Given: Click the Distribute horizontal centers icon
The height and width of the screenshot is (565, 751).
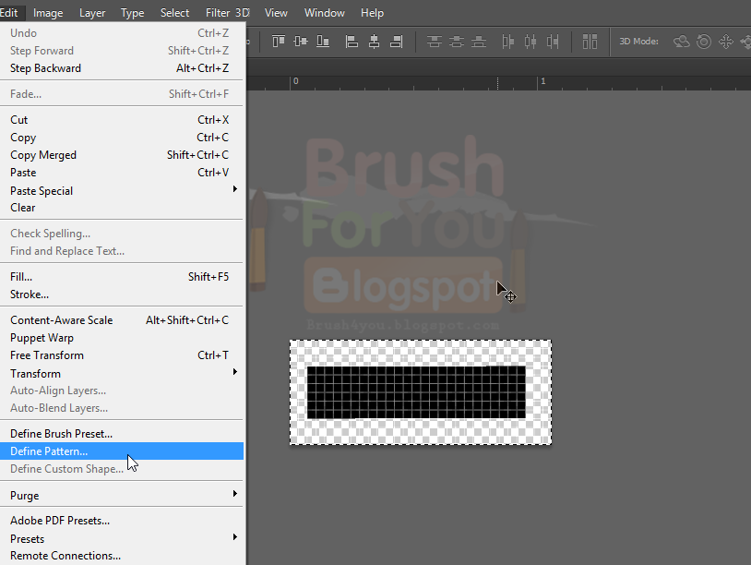Looking at the screenshot, I should click(530, 42).
